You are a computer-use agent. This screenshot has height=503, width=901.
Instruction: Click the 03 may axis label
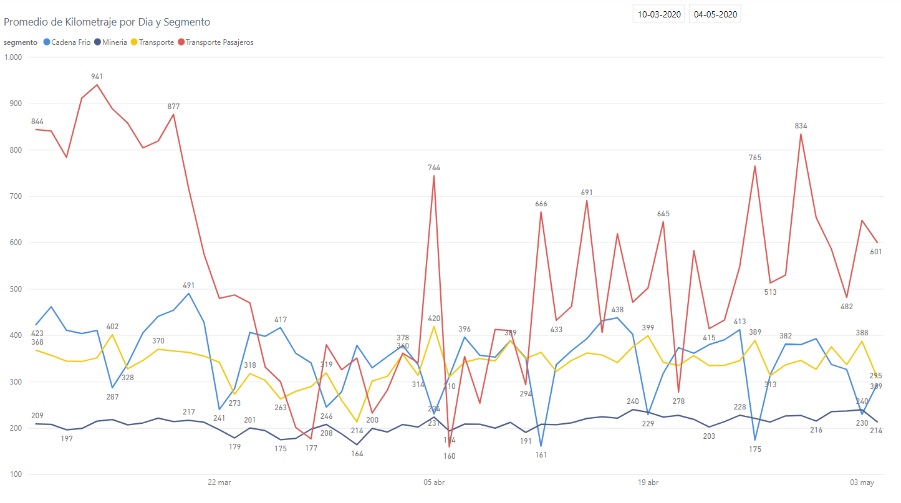(862, 482)
